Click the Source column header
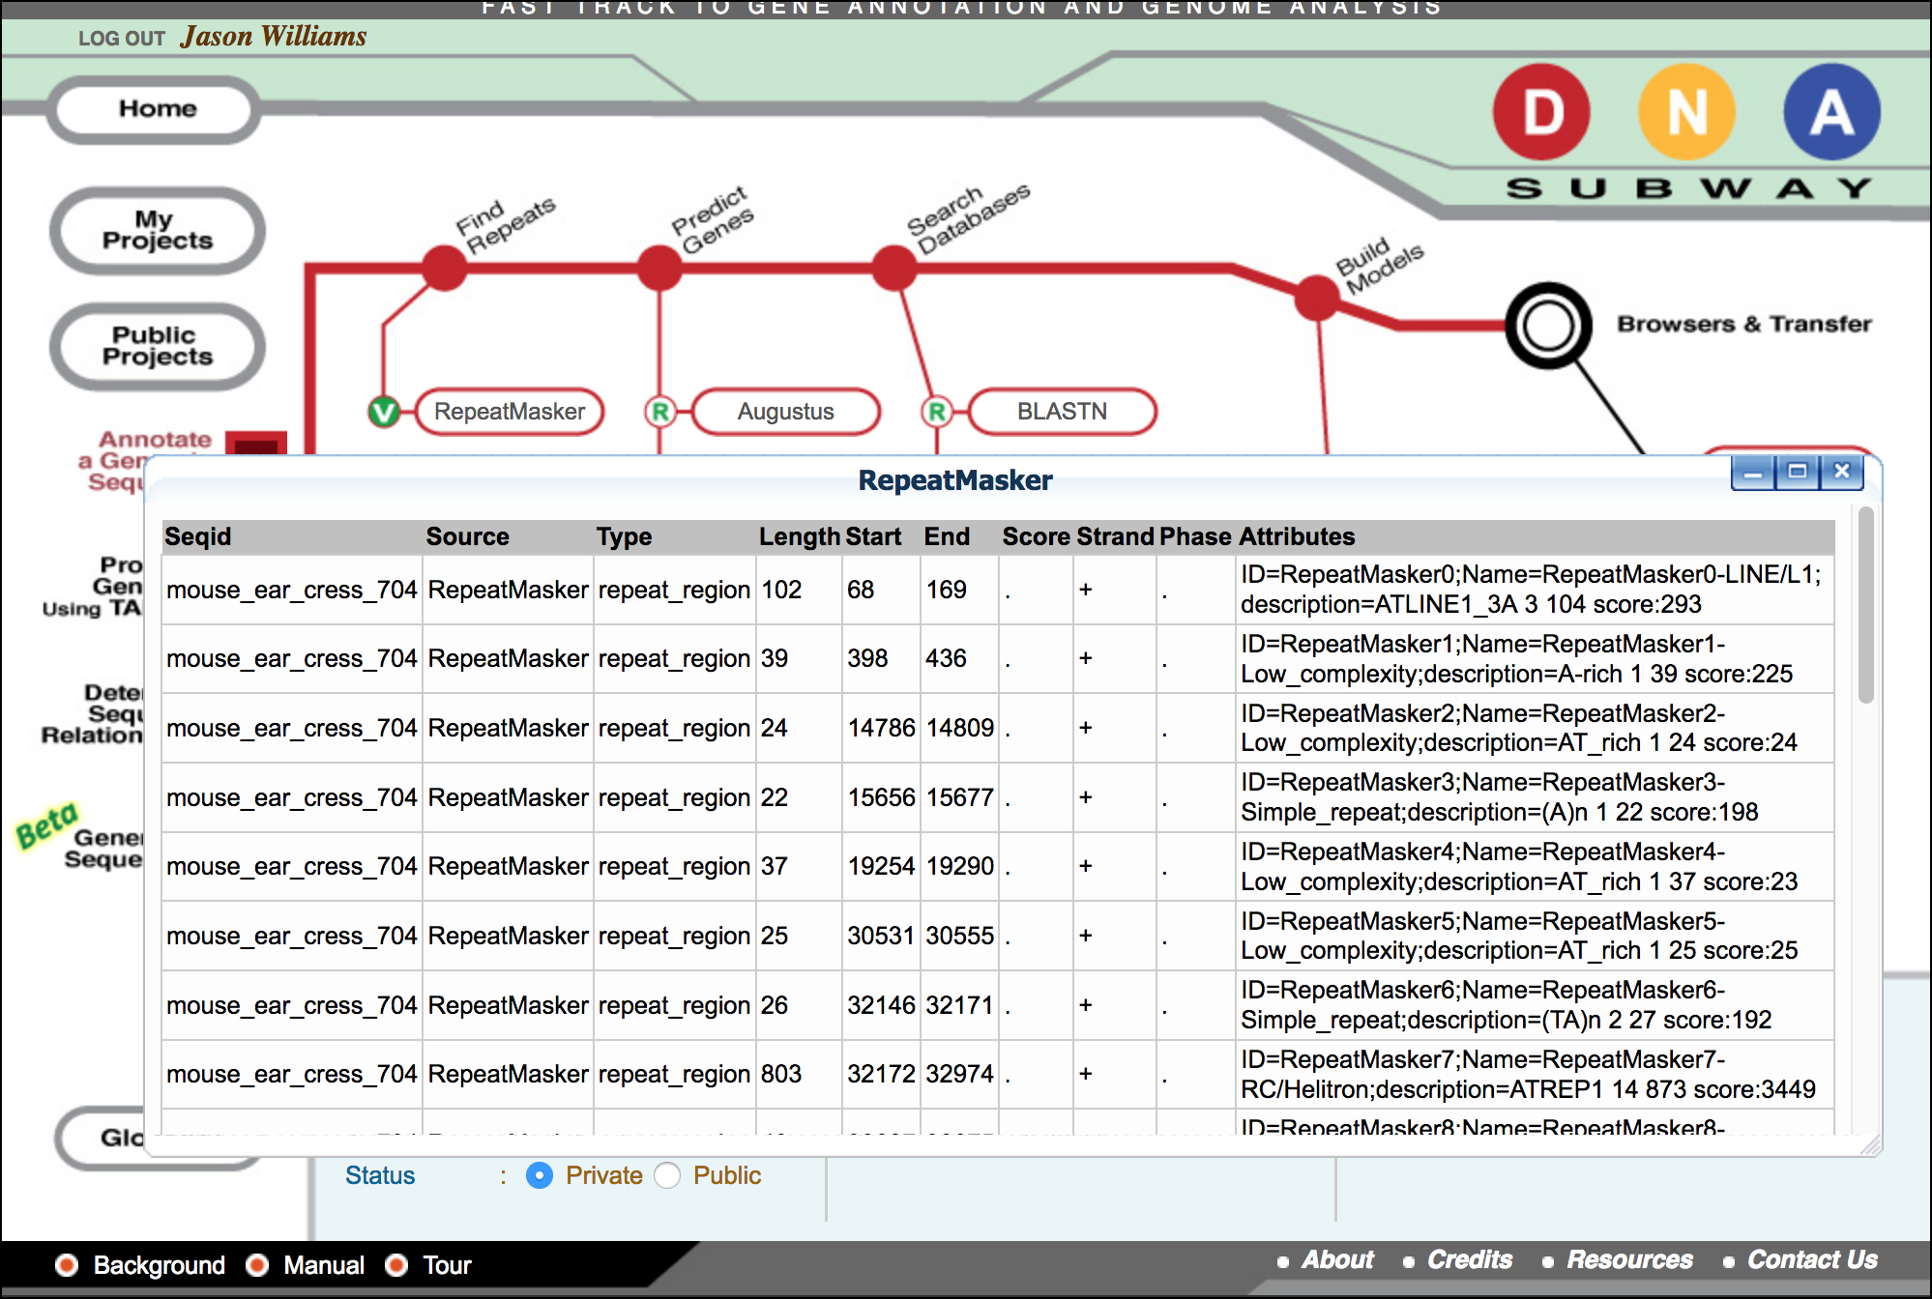This screenshot has width=1932, height=1299. pos(467,536)
